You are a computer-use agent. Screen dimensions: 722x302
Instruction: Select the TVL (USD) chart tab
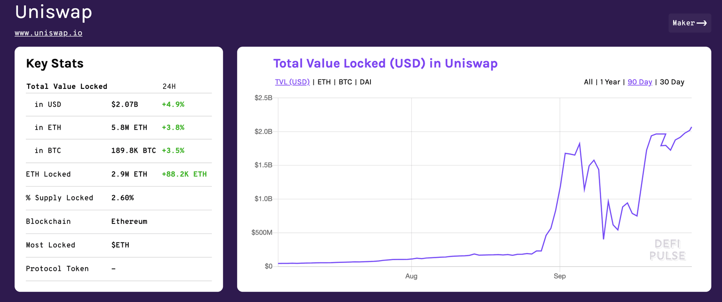coord(292,82)
